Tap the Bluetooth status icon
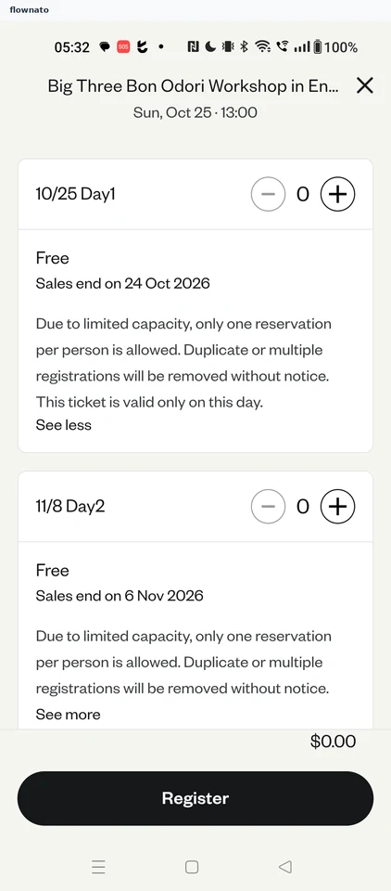 click(244, 47)
